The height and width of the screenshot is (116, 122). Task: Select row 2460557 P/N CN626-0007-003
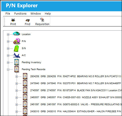point(76,97)
